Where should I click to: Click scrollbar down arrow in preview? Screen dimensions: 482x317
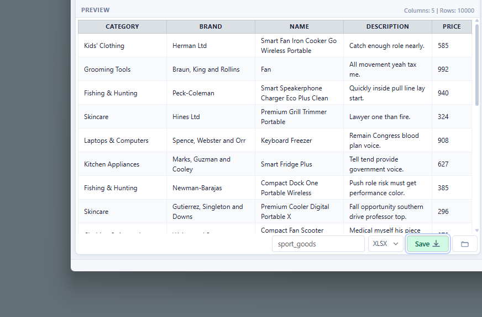(477, 230)
